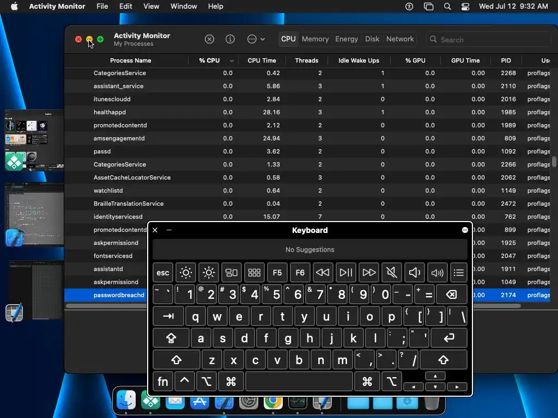Switch to the CPU tab

point(288,39)
